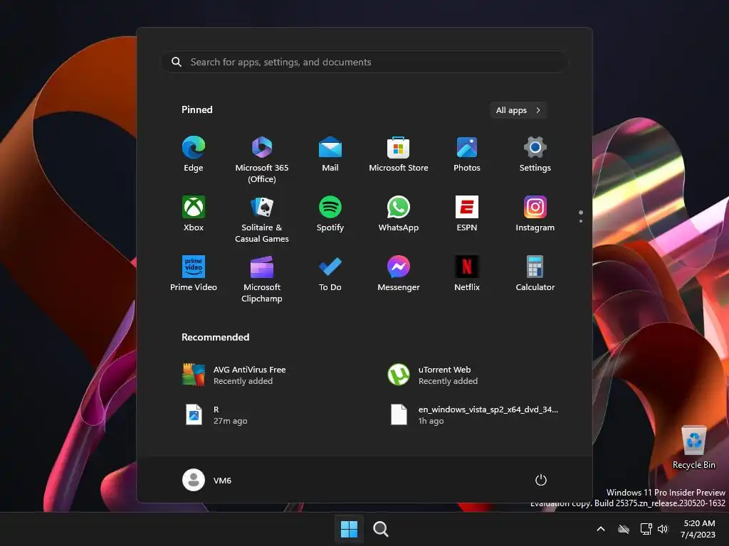Go to next pinned apps page dot

(581, 221)
